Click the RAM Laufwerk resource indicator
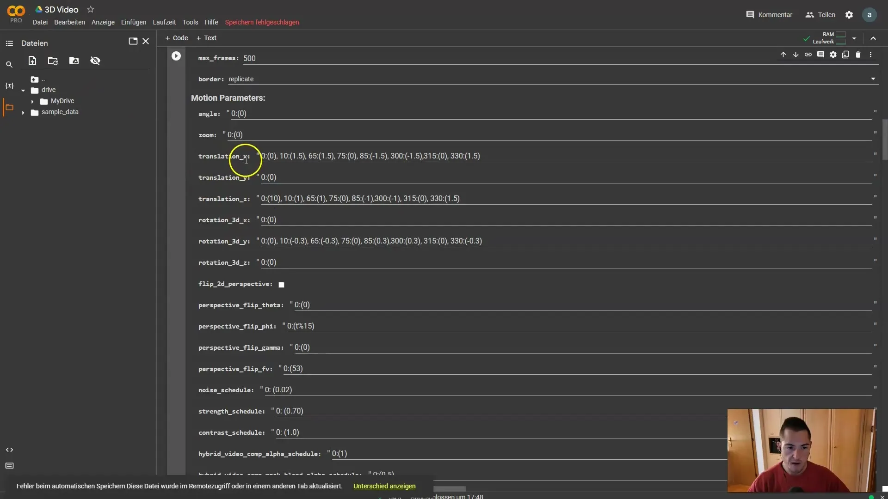The width and height of the screenshot is (888, 499). 829,38
